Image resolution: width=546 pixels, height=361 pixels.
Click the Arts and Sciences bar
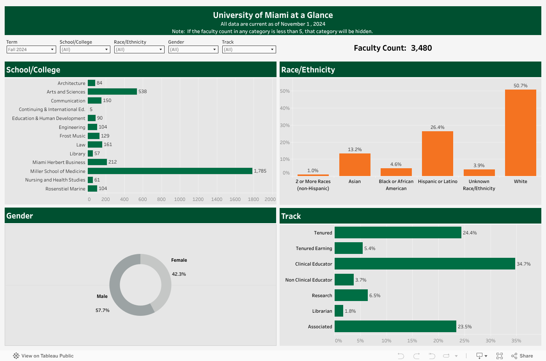[112, 92]
